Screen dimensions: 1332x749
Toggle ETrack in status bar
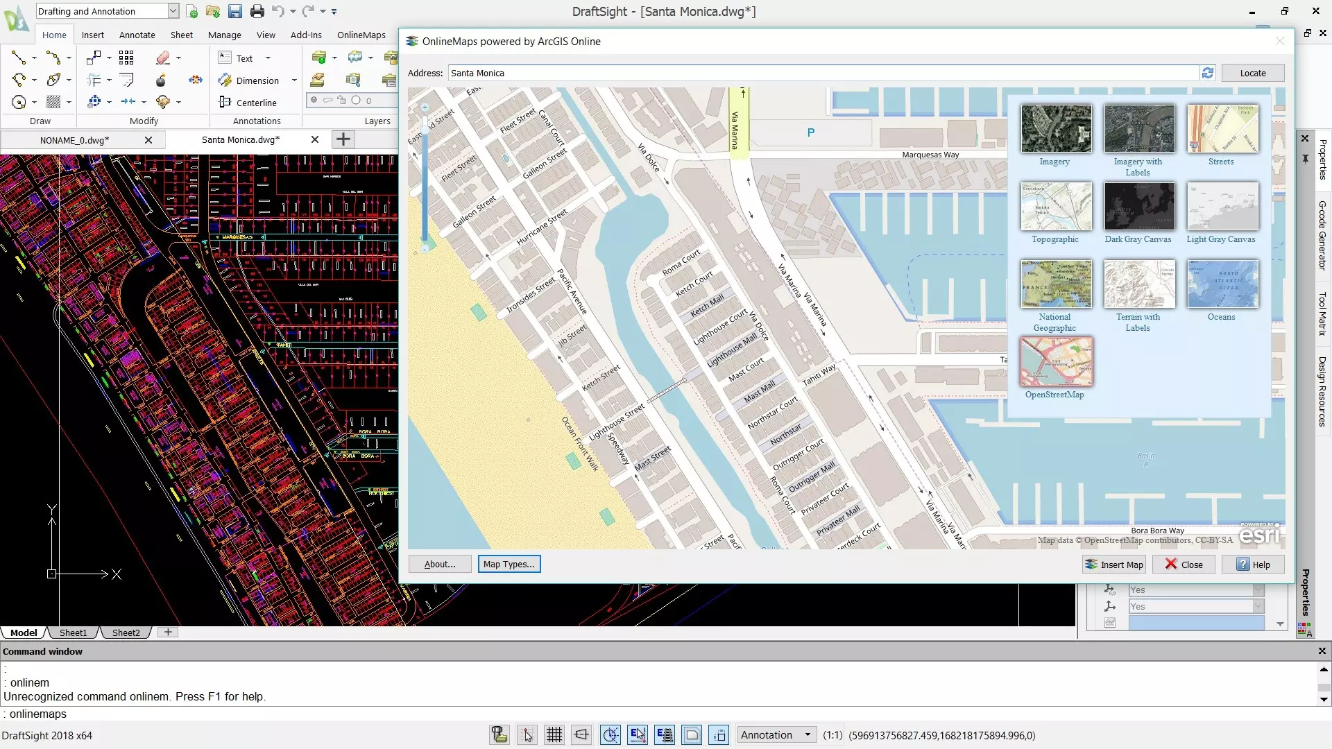click(x=665, y=734)
